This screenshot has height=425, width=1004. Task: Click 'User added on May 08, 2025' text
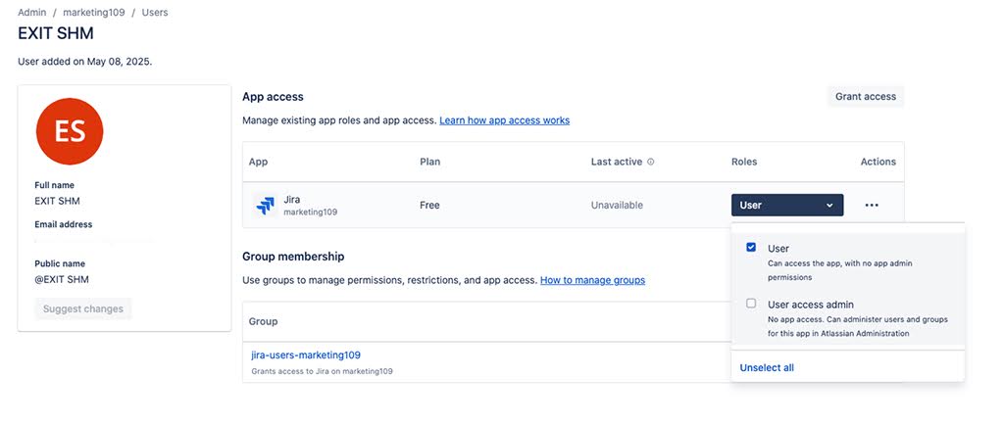click(84, 62)
